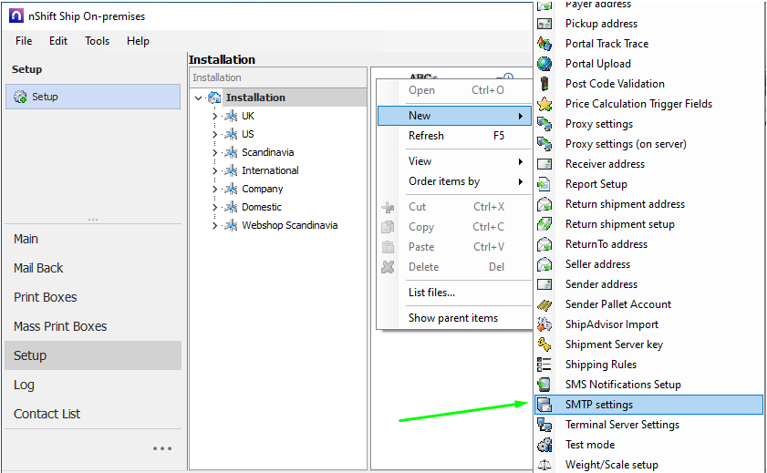The height and width of the screenshot is (473, 767).
Task: Click the Return shipment setup icon
Action: tap(544, 224)
